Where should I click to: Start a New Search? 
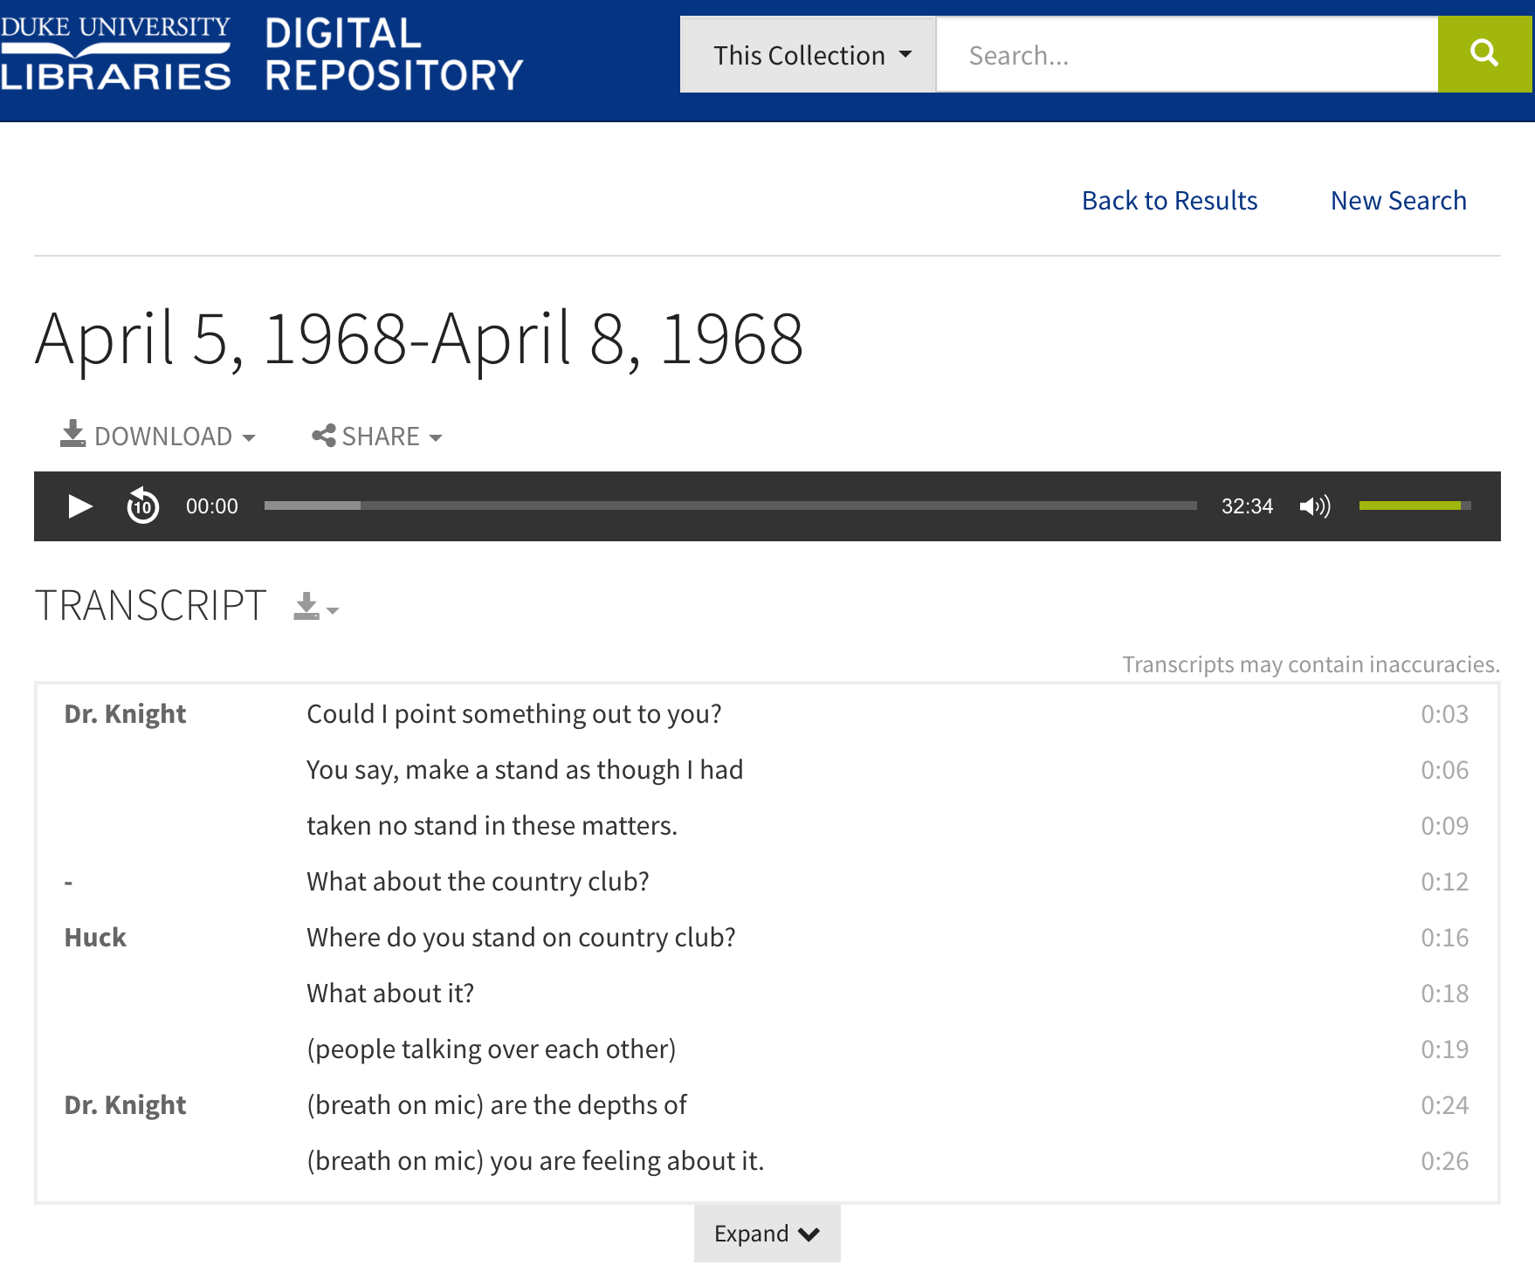1398,201
